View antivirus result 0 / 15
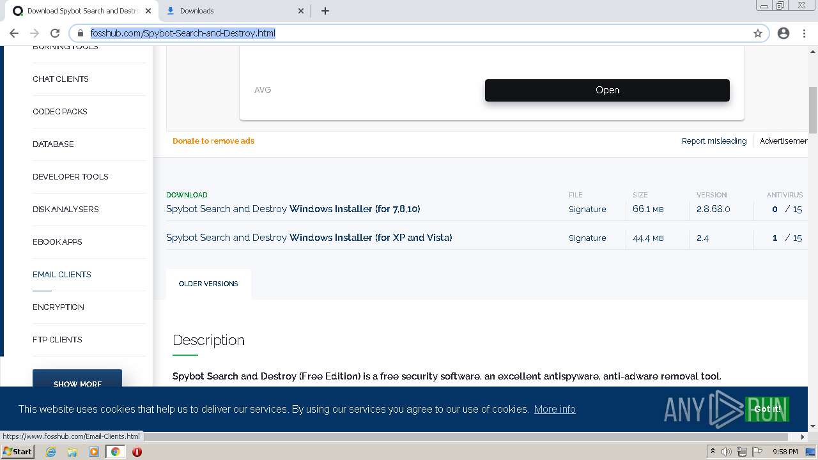Viewport: 818px width, 460px height. [787, 210]
